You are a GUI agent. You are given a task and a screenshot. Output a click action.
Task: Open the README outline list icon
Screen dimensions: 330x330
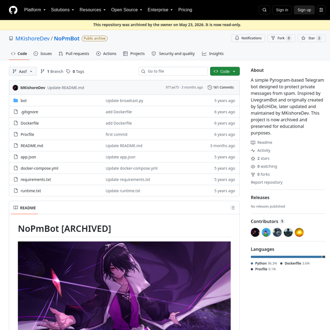click(232, 208)
